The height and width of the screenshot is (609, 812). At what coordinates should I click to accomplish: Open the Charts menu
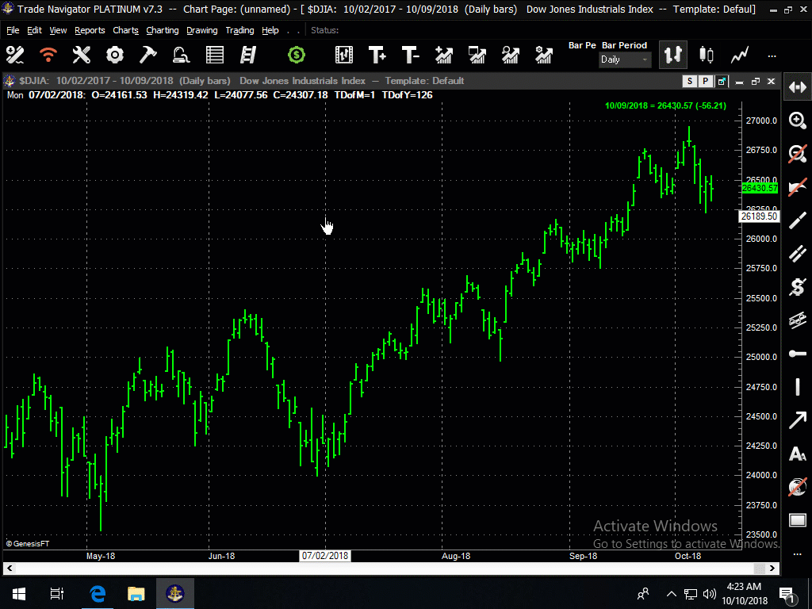coord(125,31)
